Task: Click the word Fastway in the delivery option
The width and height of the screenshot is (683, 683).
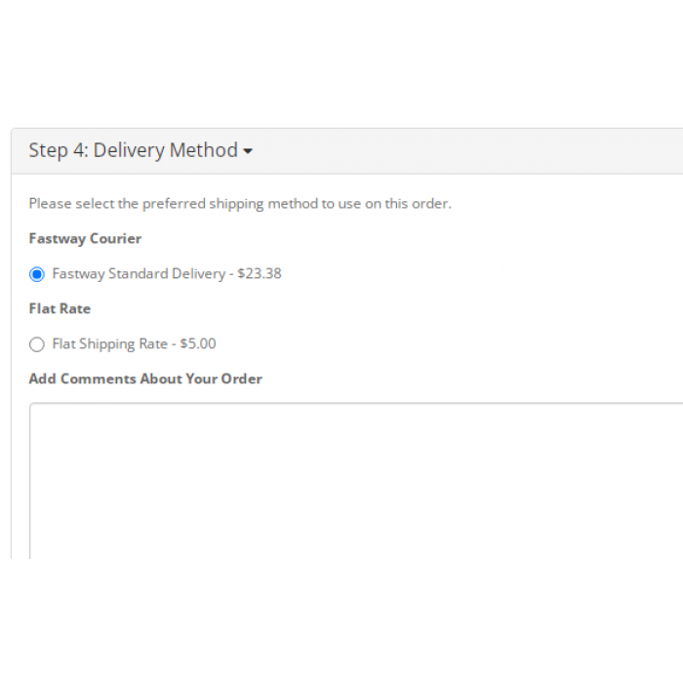Action: pos(77,274)
